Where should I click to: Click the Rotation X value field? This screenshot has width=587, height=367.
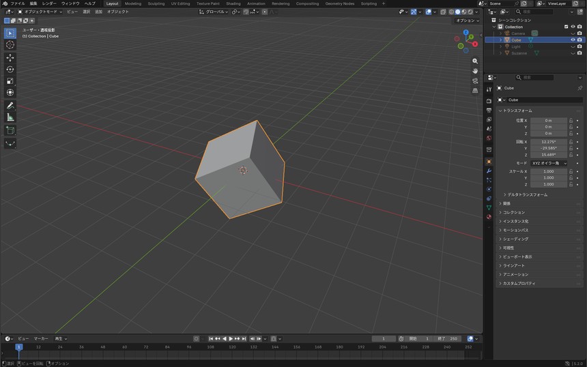(549, 142)
